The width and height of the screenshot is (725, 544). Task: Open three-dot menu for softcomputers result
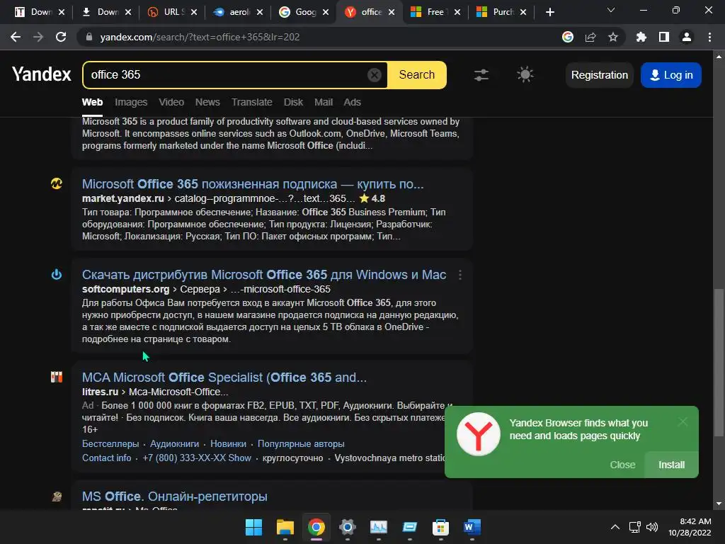click(x=459, y=275)
